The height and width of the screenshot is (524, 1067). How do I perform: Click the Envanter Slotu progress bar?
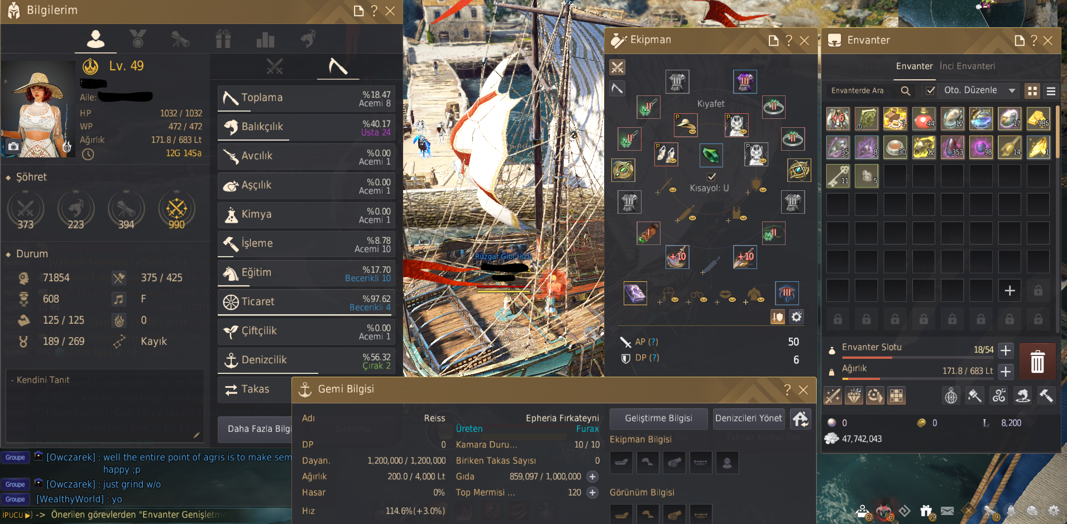918,358
